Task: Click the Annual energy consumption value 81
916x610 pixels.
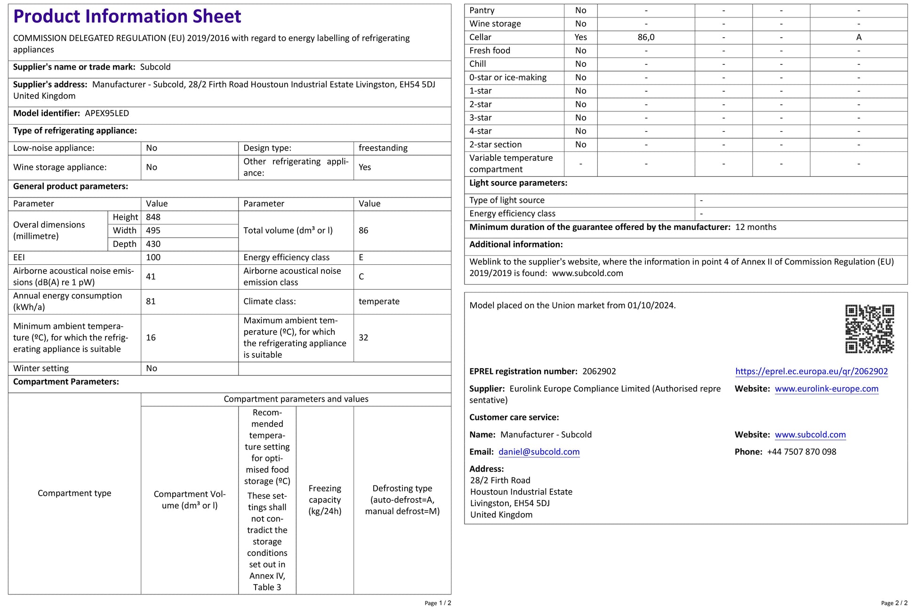Action: coord(151,301)
